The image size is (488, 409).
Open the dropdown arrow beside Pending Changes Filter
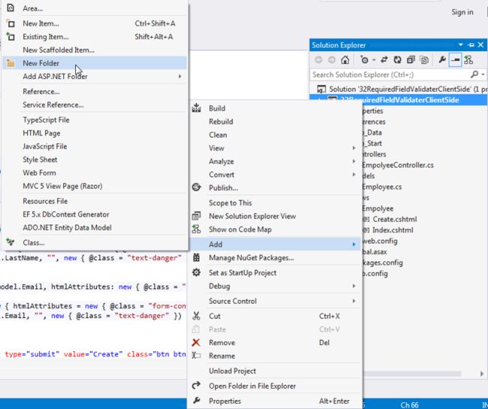(x=374, y=60)
